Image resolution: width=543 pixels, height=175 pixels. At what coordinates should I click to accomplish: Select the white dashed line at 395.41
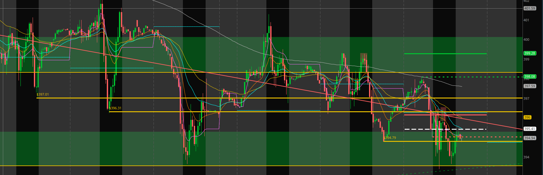pos(445,129)
